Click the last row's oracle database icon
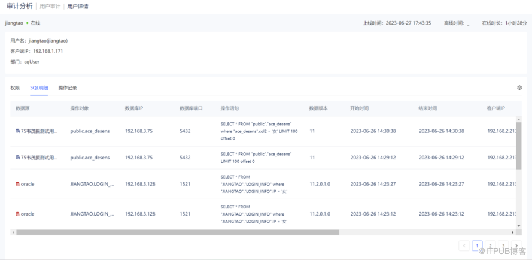 [x=17, y=213]
